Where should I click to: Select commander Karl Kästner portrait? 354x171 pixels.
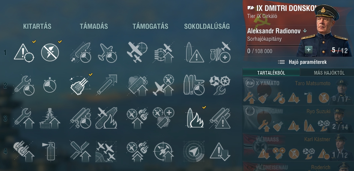[340, 147]
